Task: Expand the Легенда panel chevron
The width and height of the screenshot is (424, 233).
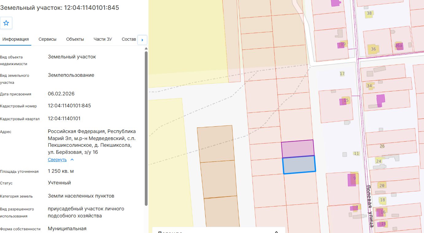Action: point(276,232)
